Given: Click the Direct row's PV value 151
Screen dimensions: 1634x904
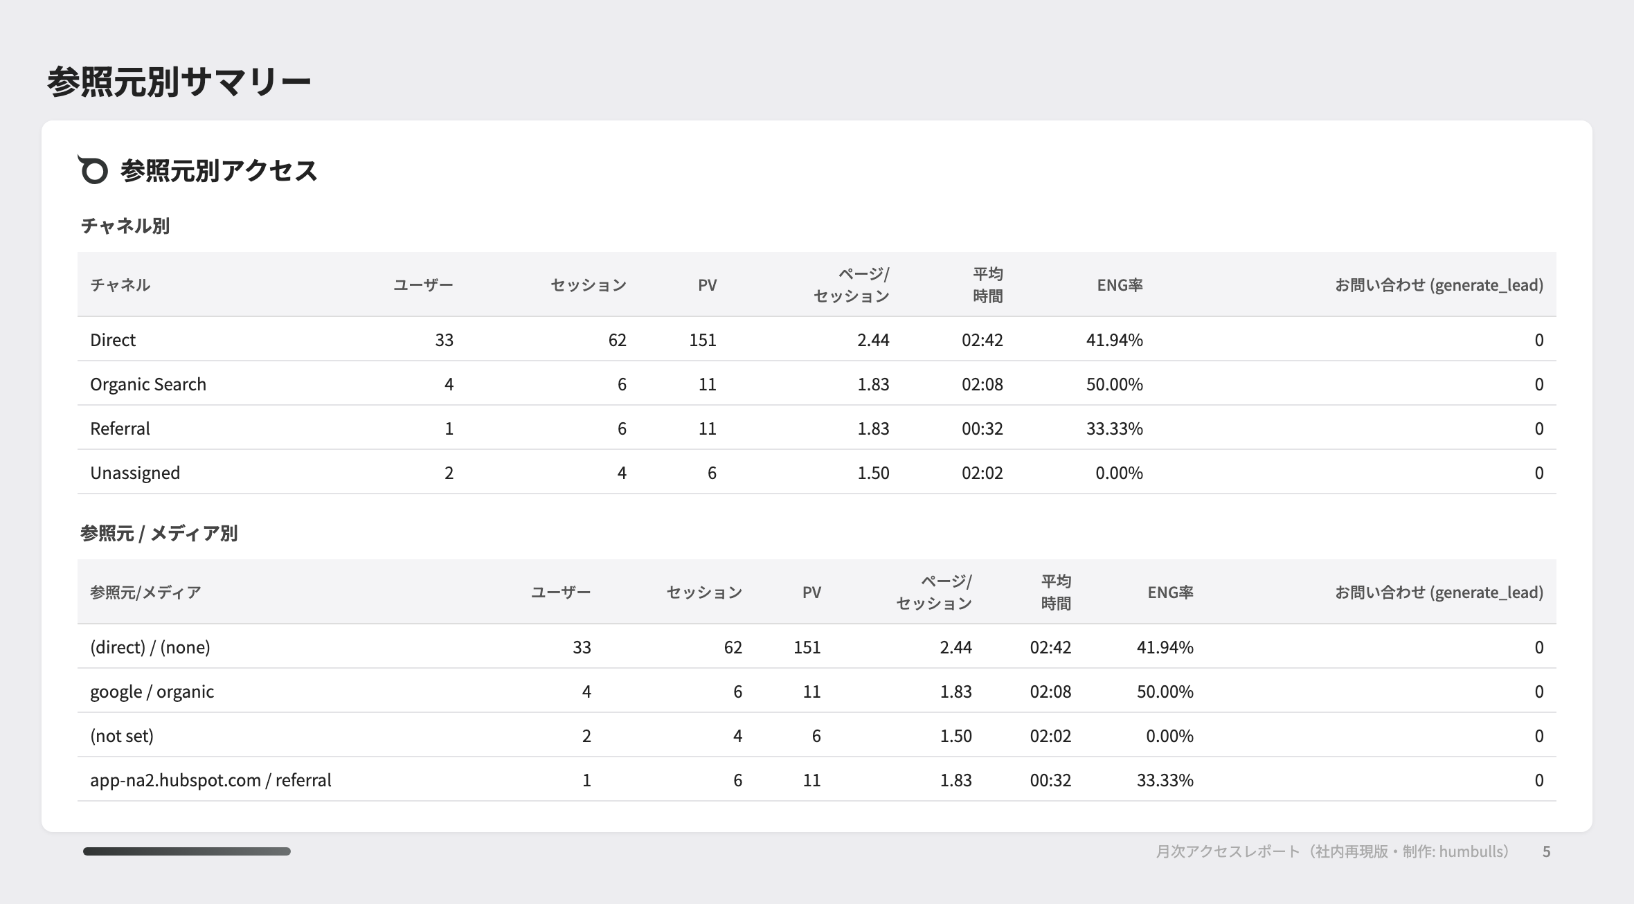Looking at the screenshot, I should pos(703,340).
